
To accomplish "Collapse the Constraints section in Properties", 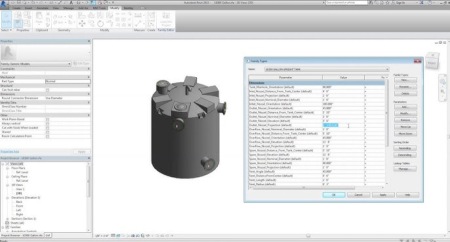I will tap(89, 69).
